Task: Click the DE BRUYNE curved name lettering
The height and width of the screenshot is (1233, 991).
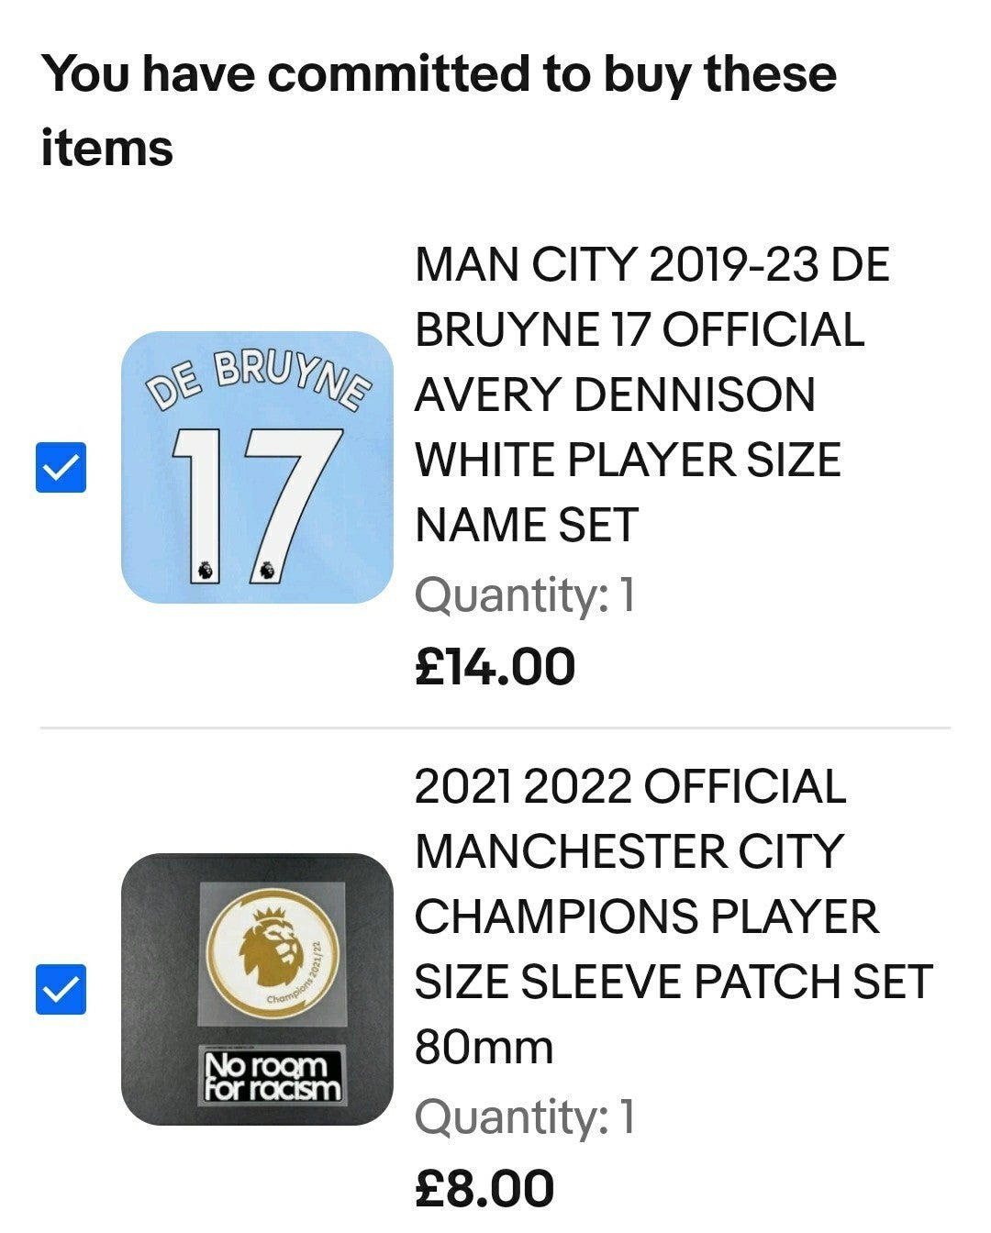Action: click(260, 379)
